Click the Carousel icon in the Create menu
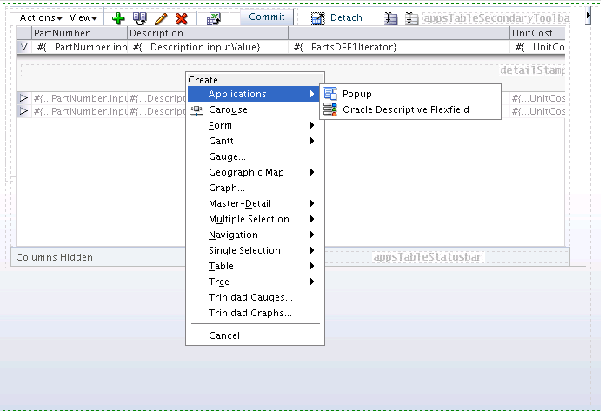 point(196,110)
